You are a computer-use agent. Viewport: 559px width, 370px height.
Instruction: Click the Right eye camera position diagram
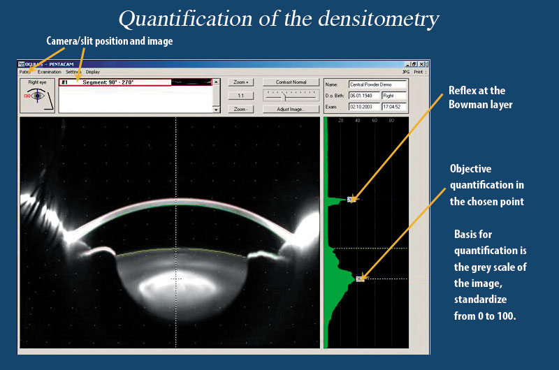(38, 96)
